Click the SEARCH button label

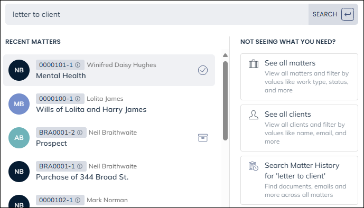pyautogui.click(x=324, y=14)
